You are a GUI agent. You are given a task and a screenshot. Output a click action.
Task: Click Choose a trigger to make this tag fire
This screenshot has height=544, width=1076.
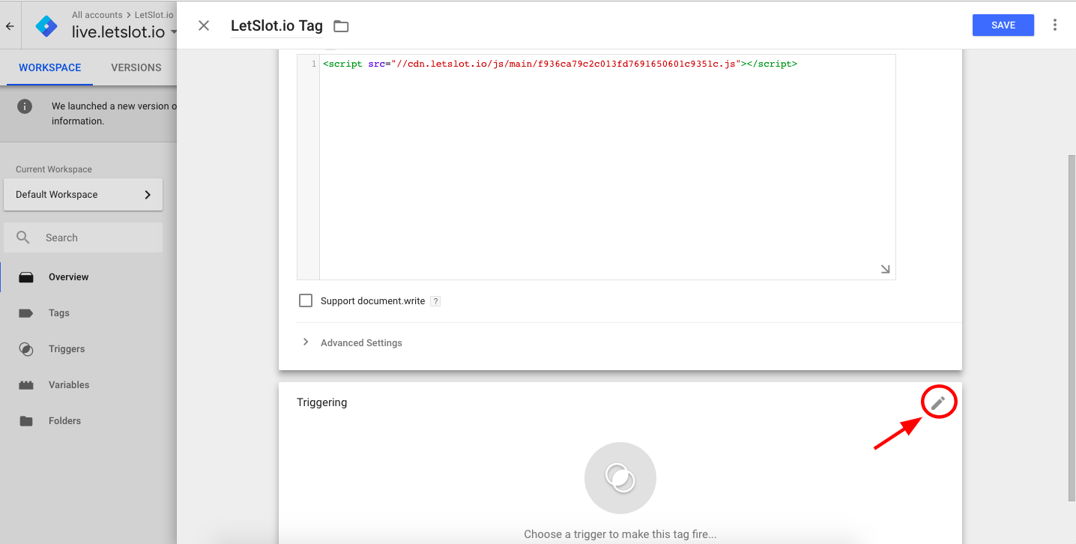[x=620, y=534]
